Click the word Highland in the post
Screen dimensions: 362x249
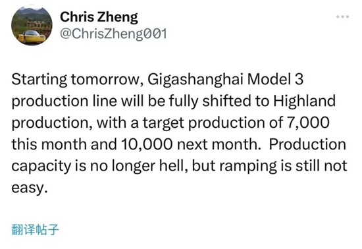304,101
